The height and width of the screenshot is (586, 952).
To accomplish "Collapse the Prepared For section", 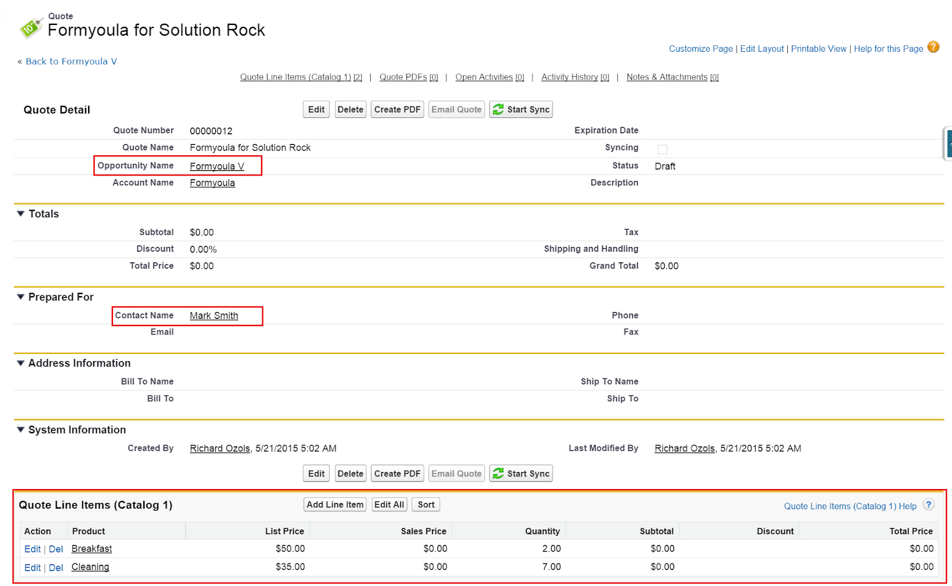I will tap(21, 297).
